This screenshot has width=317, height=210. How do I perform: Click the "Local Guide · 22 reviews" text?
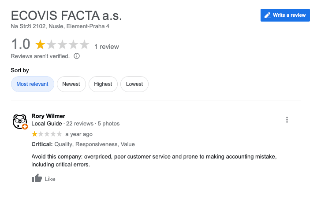pos(62,124)
